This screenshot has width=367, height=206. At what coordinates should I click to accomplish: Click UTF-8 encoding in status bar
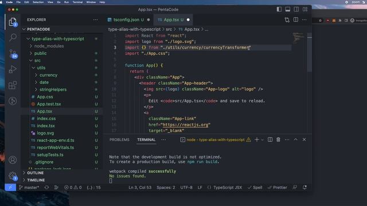[186, 187]
